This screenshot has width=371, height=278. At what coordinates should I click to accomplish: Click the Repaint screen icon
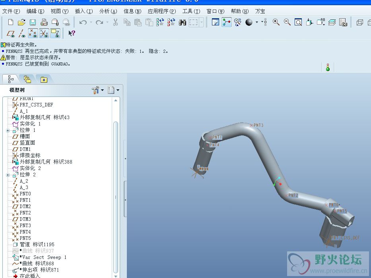coord(215,22)
